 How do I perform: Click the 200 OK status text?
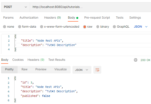pos(146,60)
